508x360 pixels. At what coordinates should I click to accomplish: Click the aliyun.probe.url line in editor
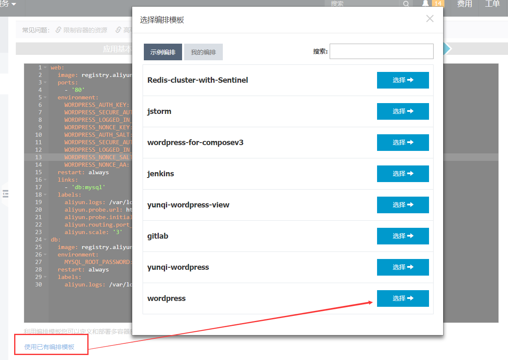point(98,210)
